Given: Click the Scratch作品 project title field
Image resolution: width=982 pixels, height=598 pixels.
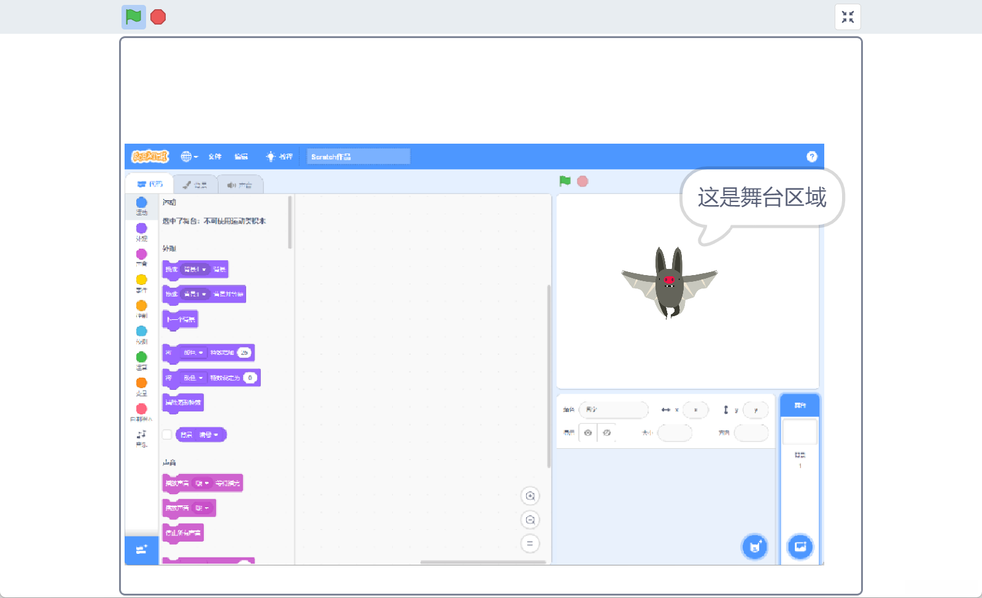Looking at the screenshot, I should [x=358, y=157].
